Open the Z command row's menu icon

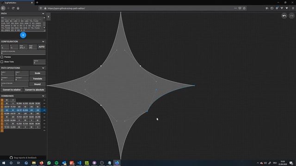44,130
